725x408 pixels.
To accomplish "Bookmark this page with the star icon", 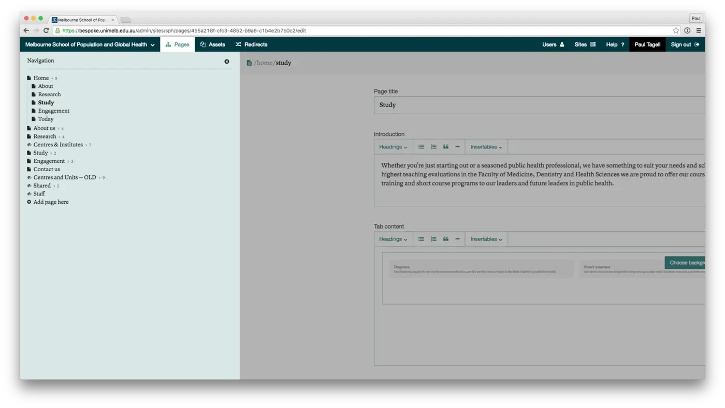I will [x=676, y=31].
